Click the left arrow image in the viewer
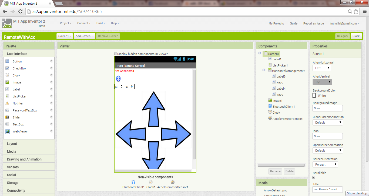Viewport: 369px width, 196px height. pyautogui.click(x=131, y=134)
